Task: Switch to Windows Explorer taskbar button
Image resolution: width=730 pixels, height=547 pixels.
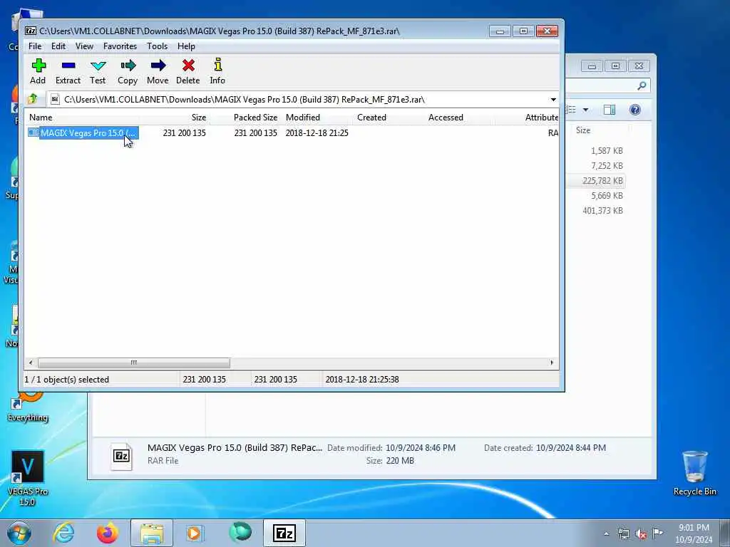Action: [152, 533]
